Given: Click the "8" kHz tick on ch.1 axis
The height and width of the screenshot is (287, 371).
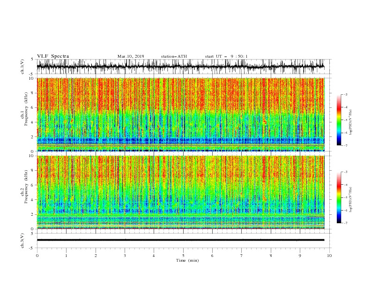Looking at the screenshot, I should coord(33,93).
